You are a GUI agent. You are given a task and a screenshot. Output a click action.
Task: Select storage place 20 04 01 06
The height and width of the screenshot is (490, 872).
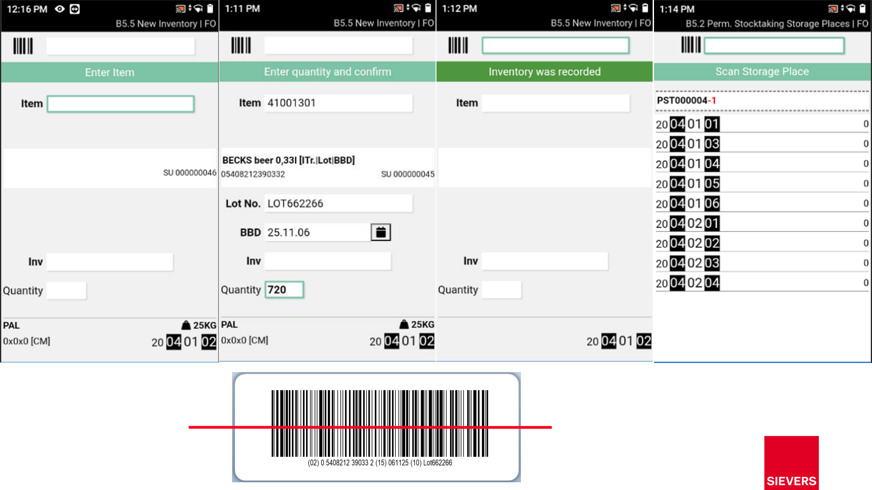pyautogui.click(x=762, y=203)
